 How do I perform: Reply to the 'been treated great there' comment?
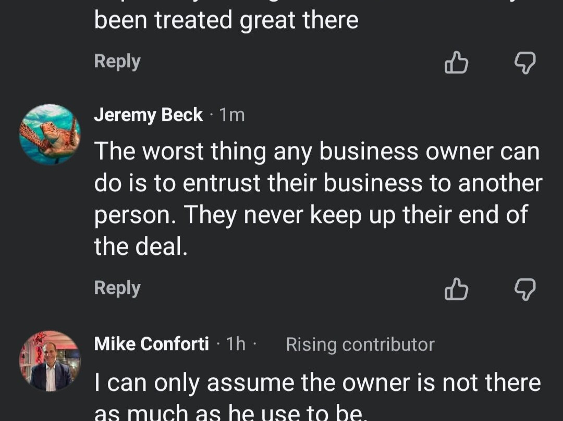click(x=117, y=61)
